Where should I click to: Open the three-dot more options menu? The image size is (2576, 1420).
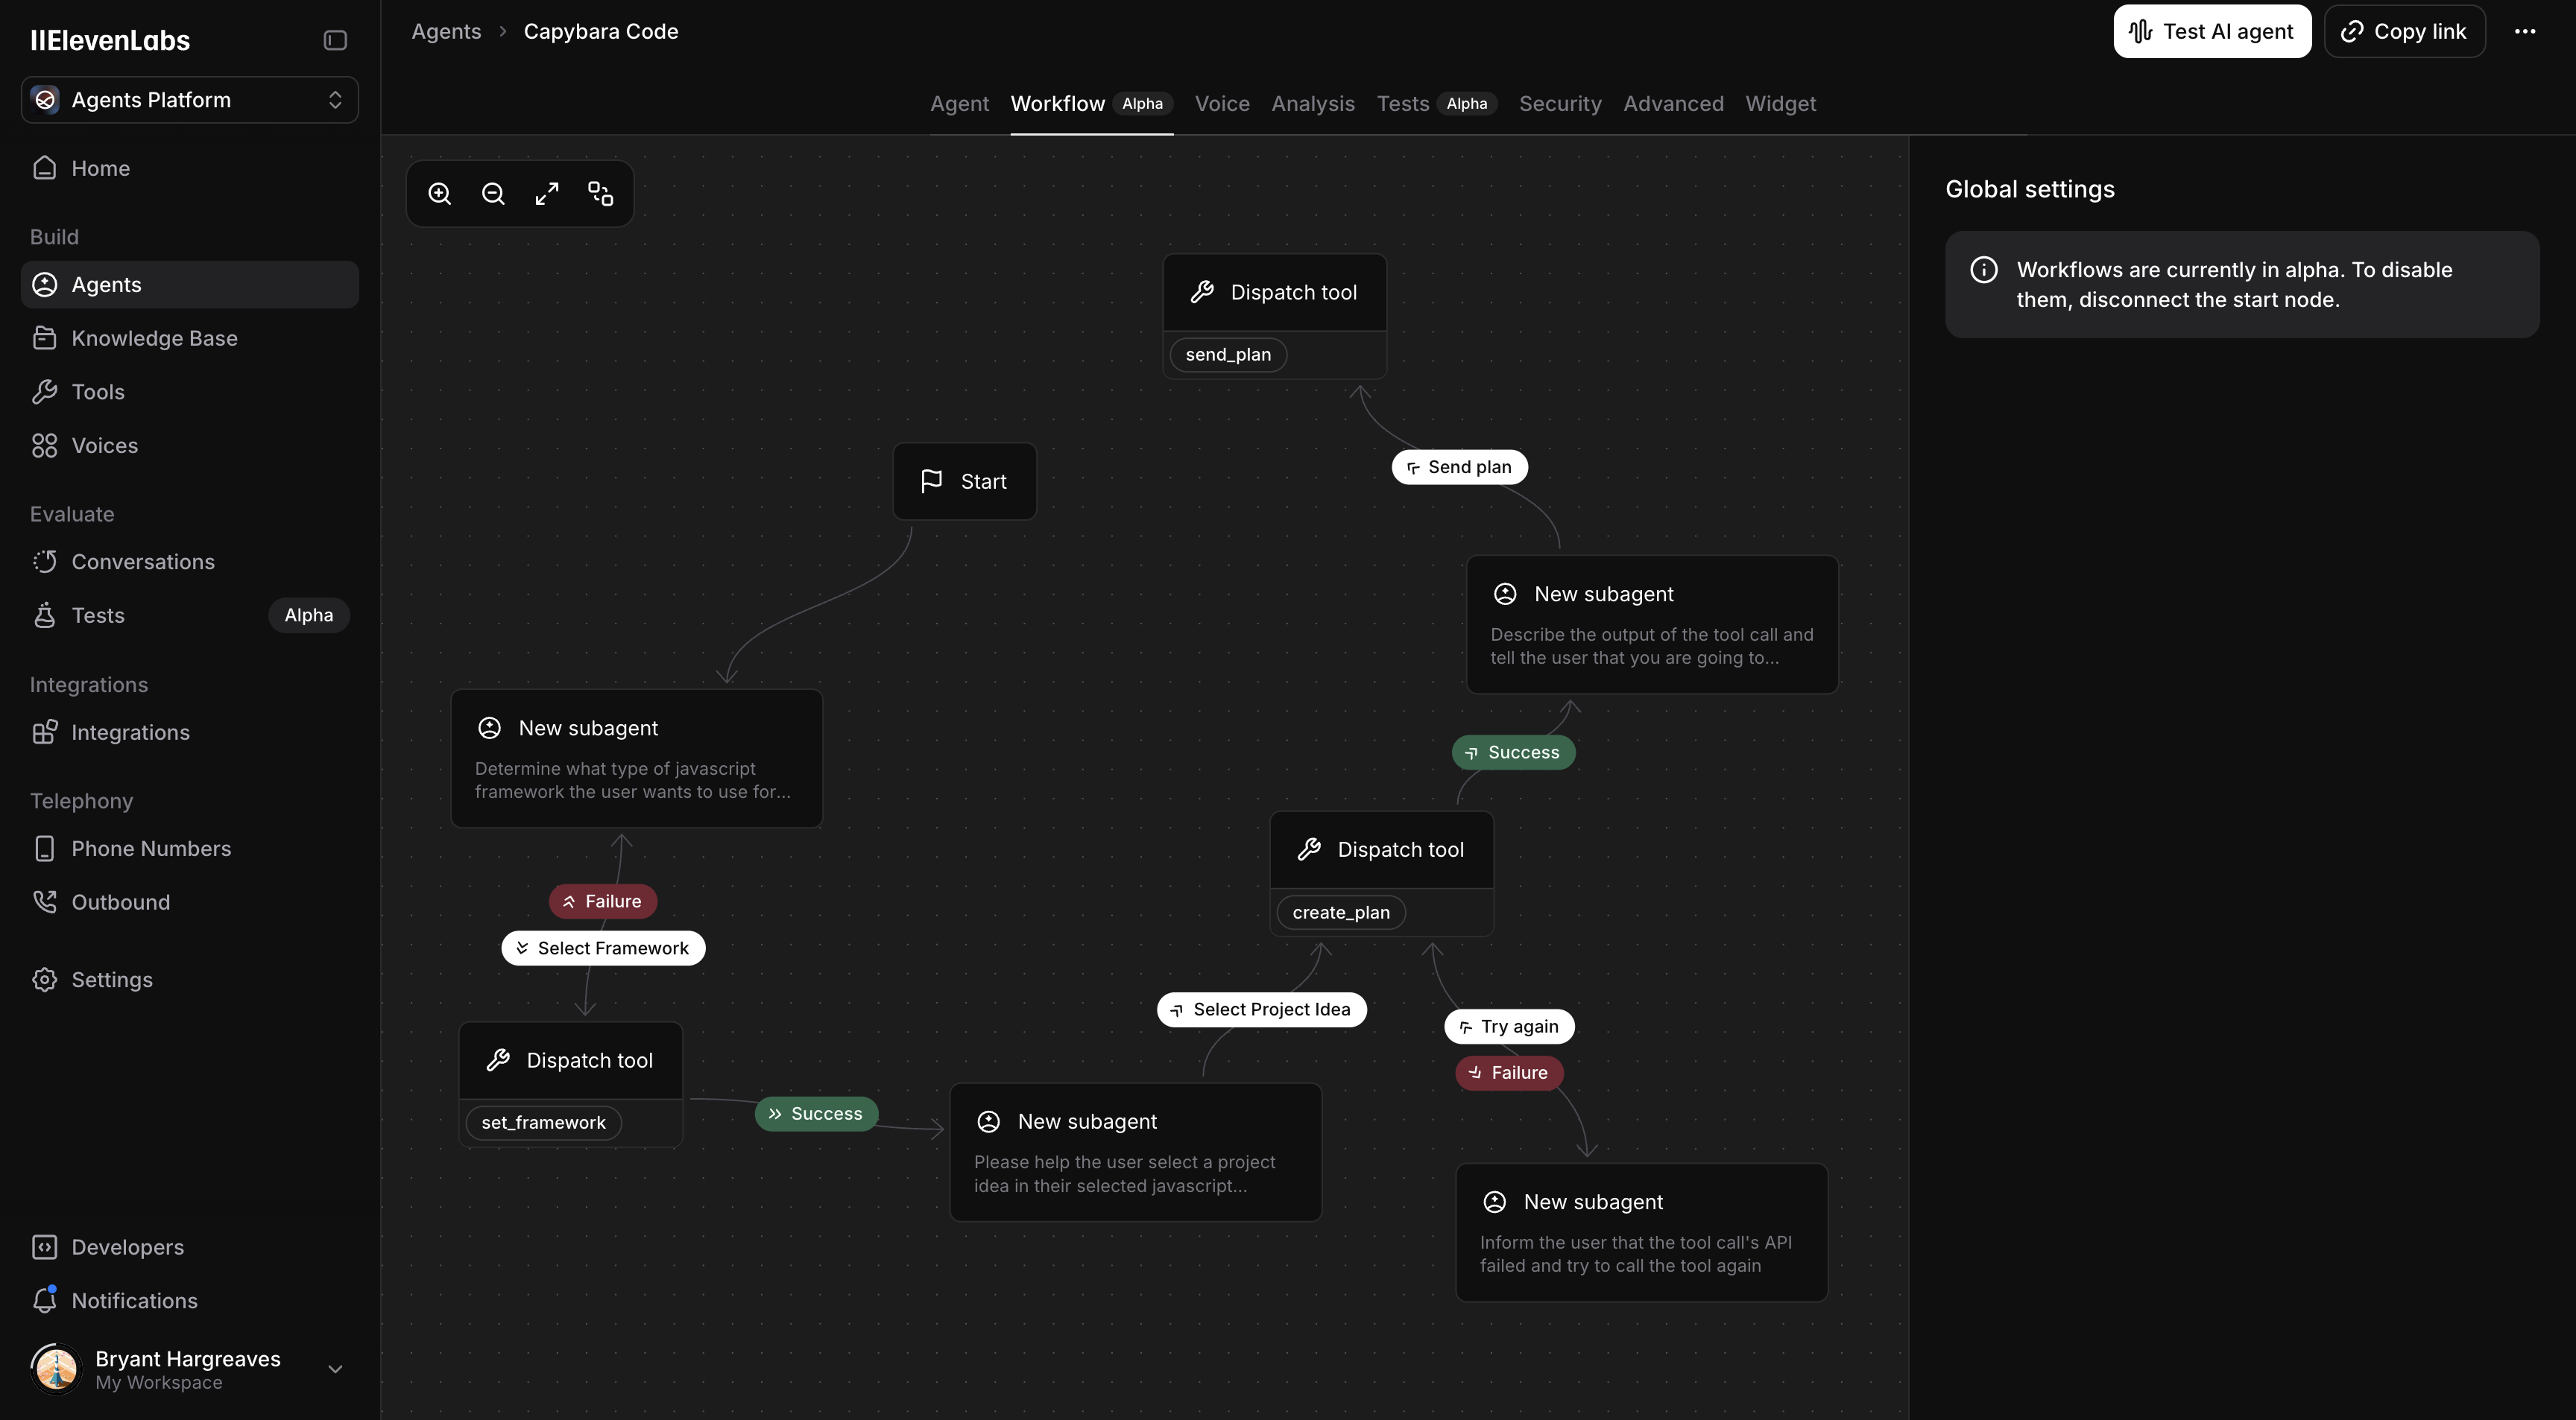tap(2525, 31)
